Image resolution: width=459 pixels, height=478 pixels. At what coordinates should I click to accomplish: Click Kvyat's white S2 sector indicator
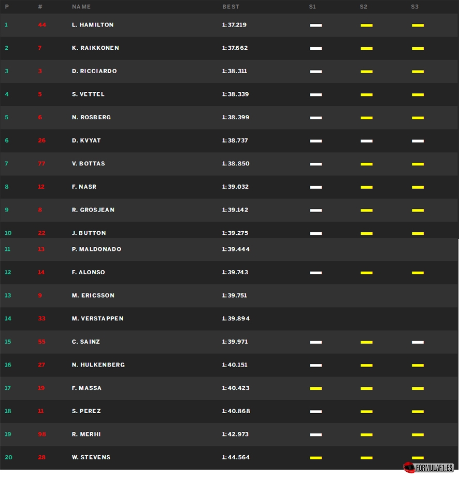coord(366,141)
